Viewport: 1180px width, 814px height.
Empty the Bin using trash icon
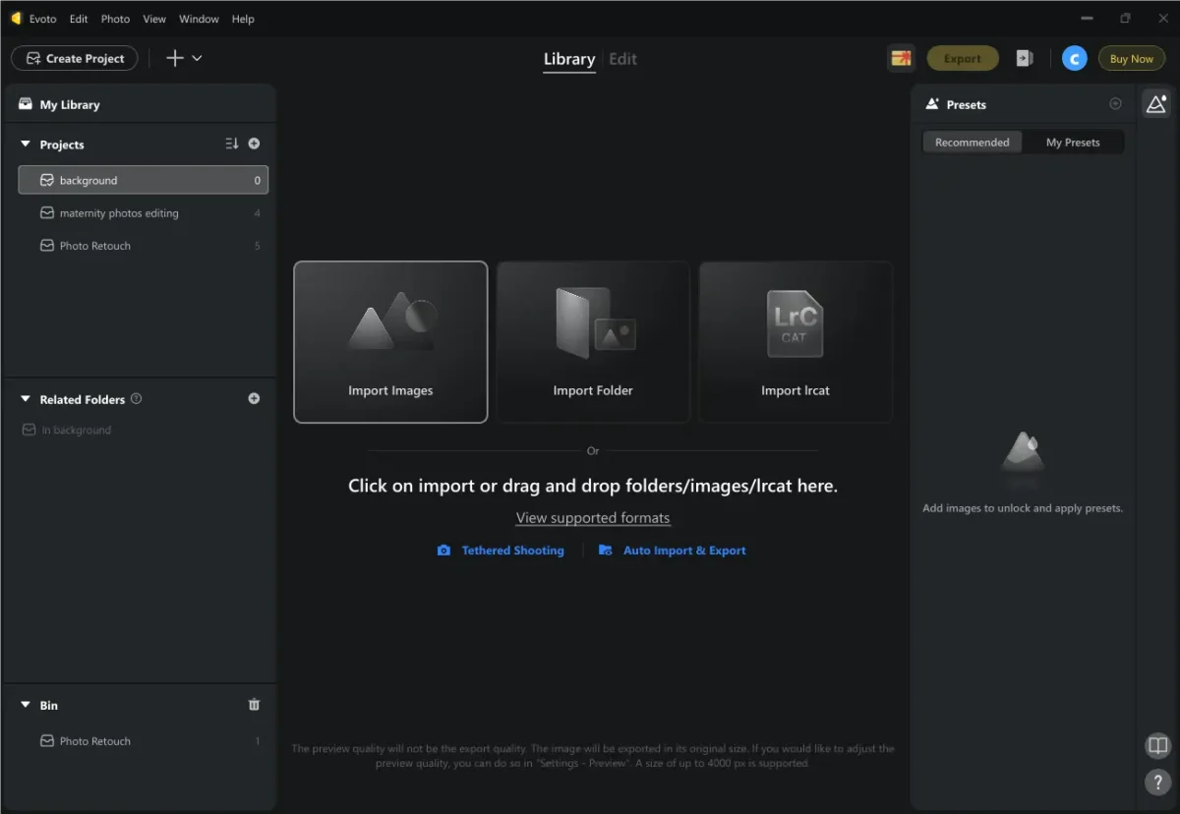tap(254, 704)
